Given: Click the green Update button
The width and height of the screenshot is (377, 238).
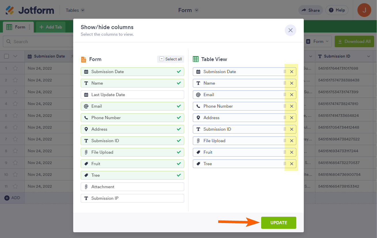Looking at the screenshot, I should click(x=278, y=223).
